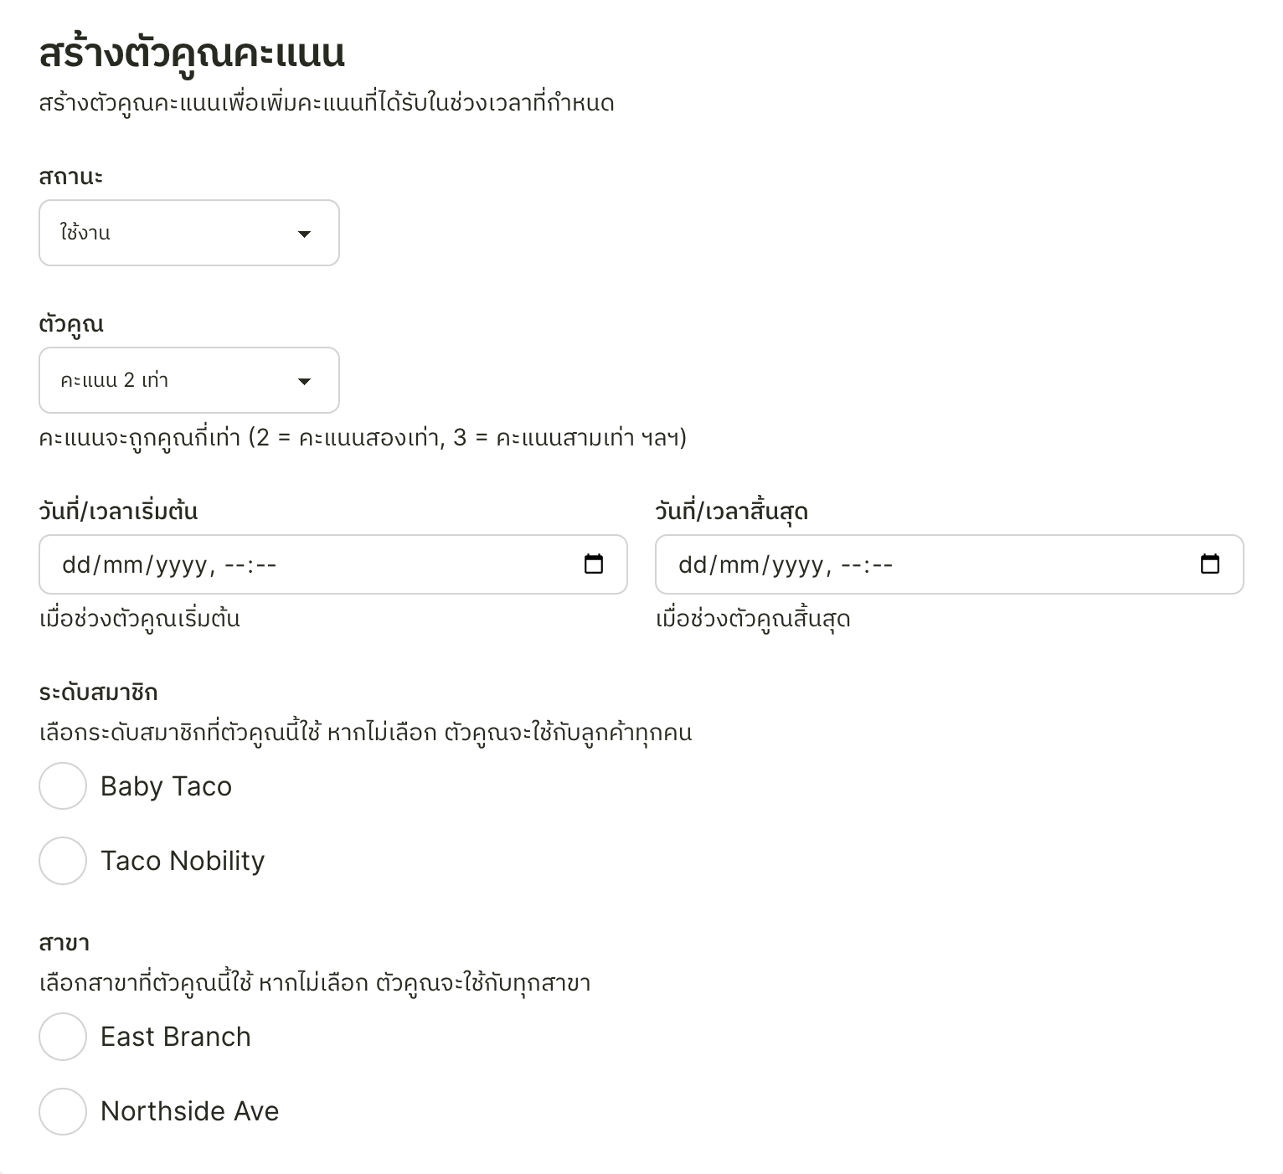The image size is (1283, 1174).
Task: Click the ตัวคูณ field label
Action: (x=71, y=324)
